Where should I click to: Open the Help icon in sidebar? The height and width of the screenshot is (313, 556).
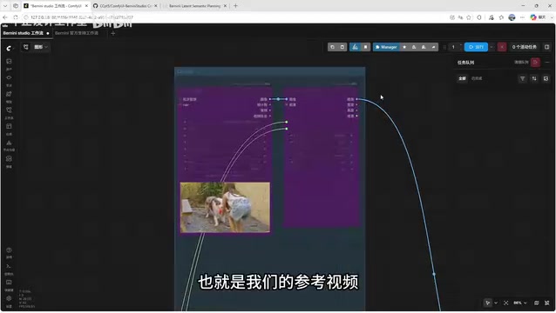9,250
